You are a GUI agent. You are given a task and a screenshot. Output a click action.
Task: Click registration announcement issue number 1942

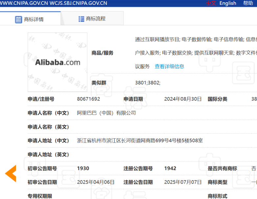click(170, 169)
